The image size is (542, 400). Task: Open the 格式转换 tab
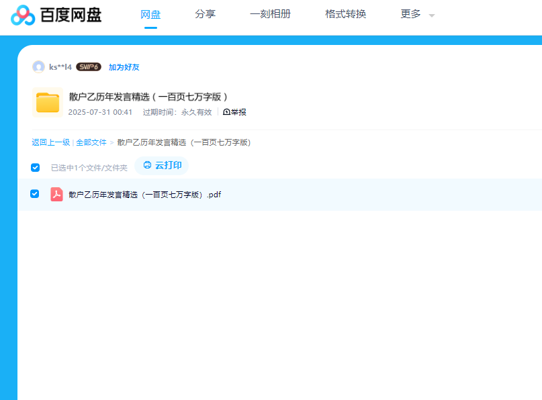(345, 14)
